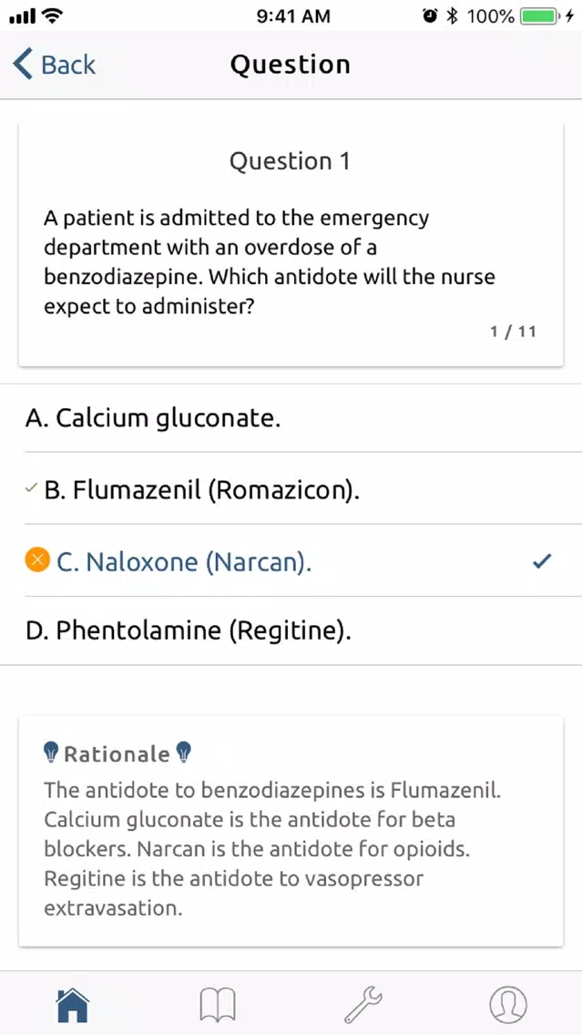
Task: Go back using the Back chevron
Action: click(x=22, y=65)
